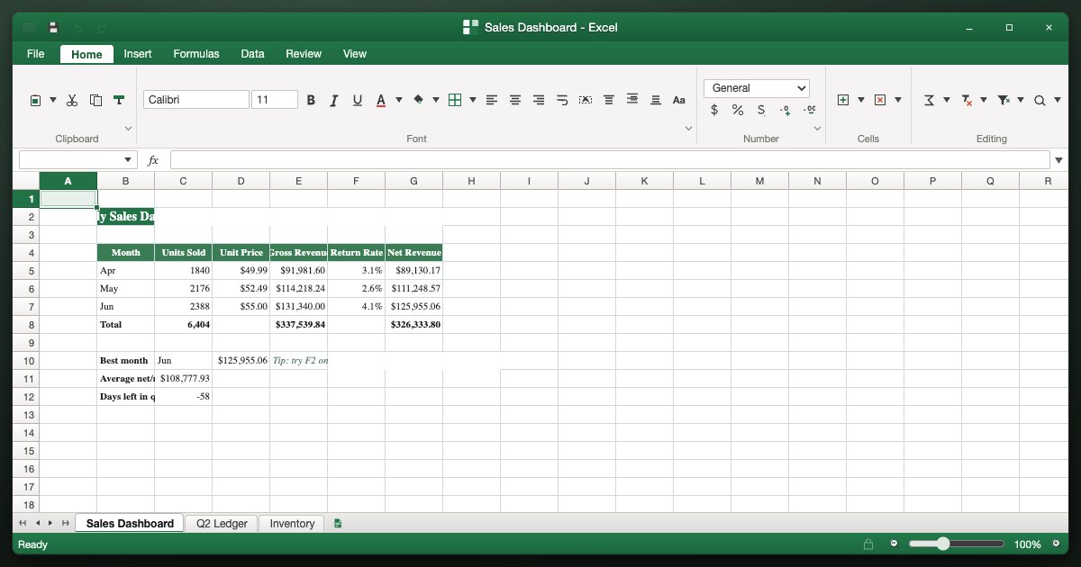Open fill color dropdown arrow

pos(436,100)
